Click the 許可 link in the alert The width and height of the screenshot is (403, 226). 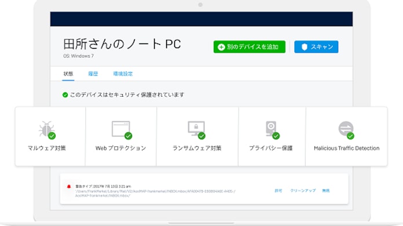point(278,191)
